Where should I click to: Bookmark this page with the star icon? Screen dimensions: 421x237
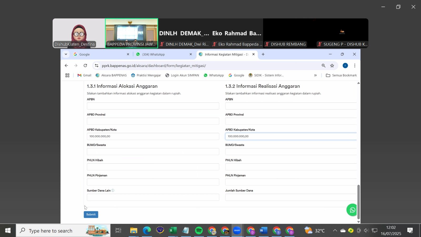(332, 66)
